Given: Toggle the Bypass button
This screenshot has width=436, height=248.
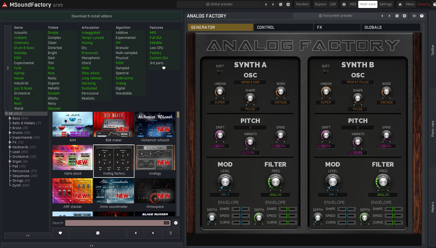Looking at the screenshot, I should [x=320, y=4].
